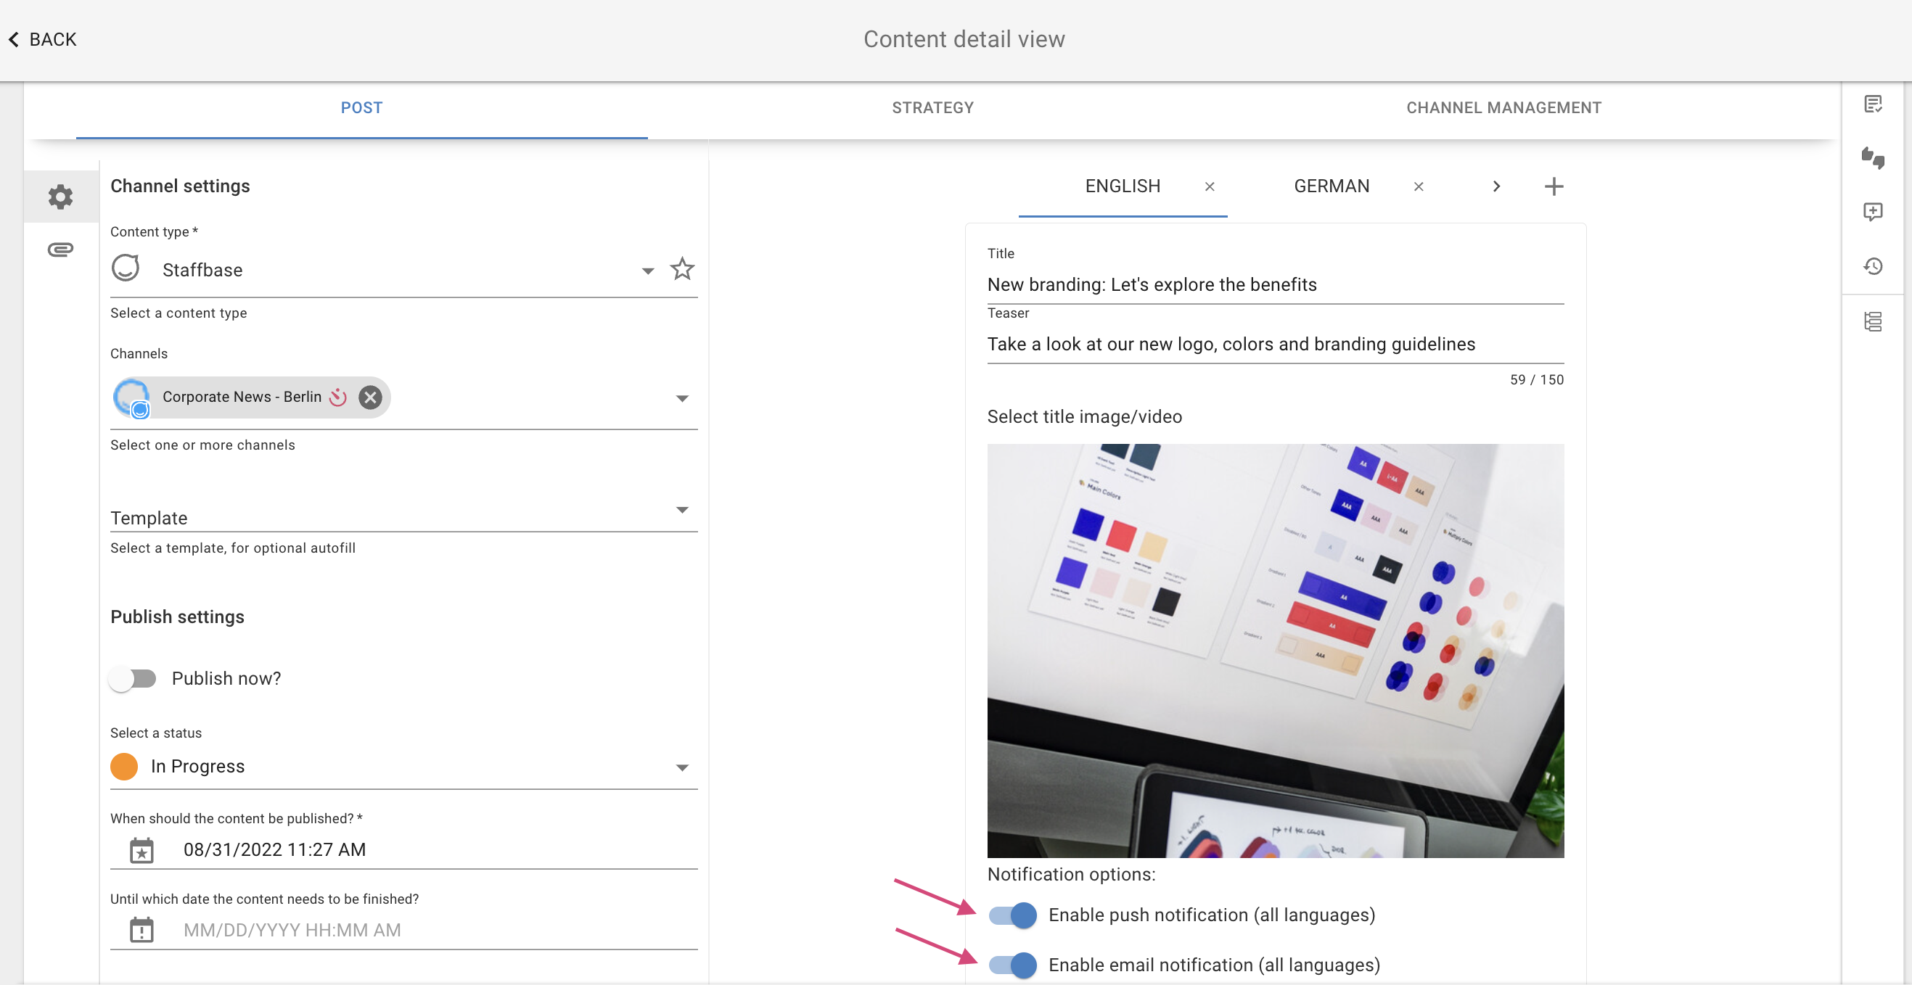Open the version history icon
Screen dimensions: 1912x985
coord(1873,266)
